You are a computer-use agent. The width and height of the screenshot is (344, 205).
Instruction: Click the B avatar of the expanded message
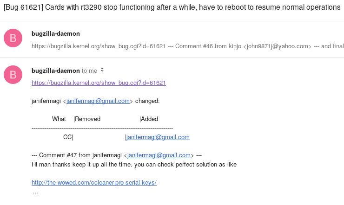[13, 75]
